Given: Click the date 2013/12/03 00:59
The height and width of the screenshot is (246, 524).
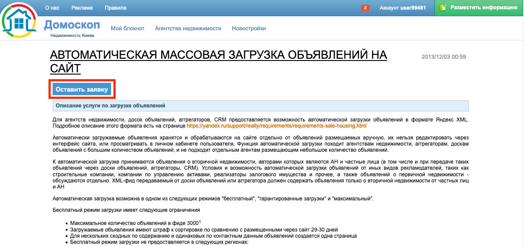Looking at the screenshot, I should point(444,57).
